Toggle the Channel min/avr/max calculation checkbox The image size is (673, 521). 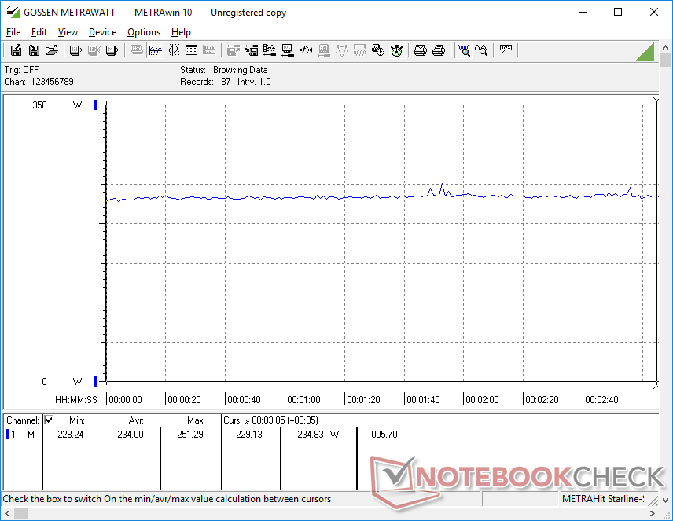[x=49, y=420]
